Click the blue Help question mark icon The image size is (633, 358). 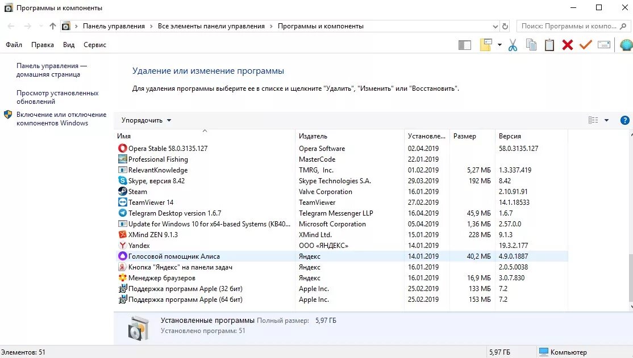tap(624, 120)
